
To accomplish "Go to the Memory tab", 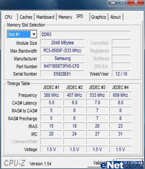I will (x=65, y=17).
